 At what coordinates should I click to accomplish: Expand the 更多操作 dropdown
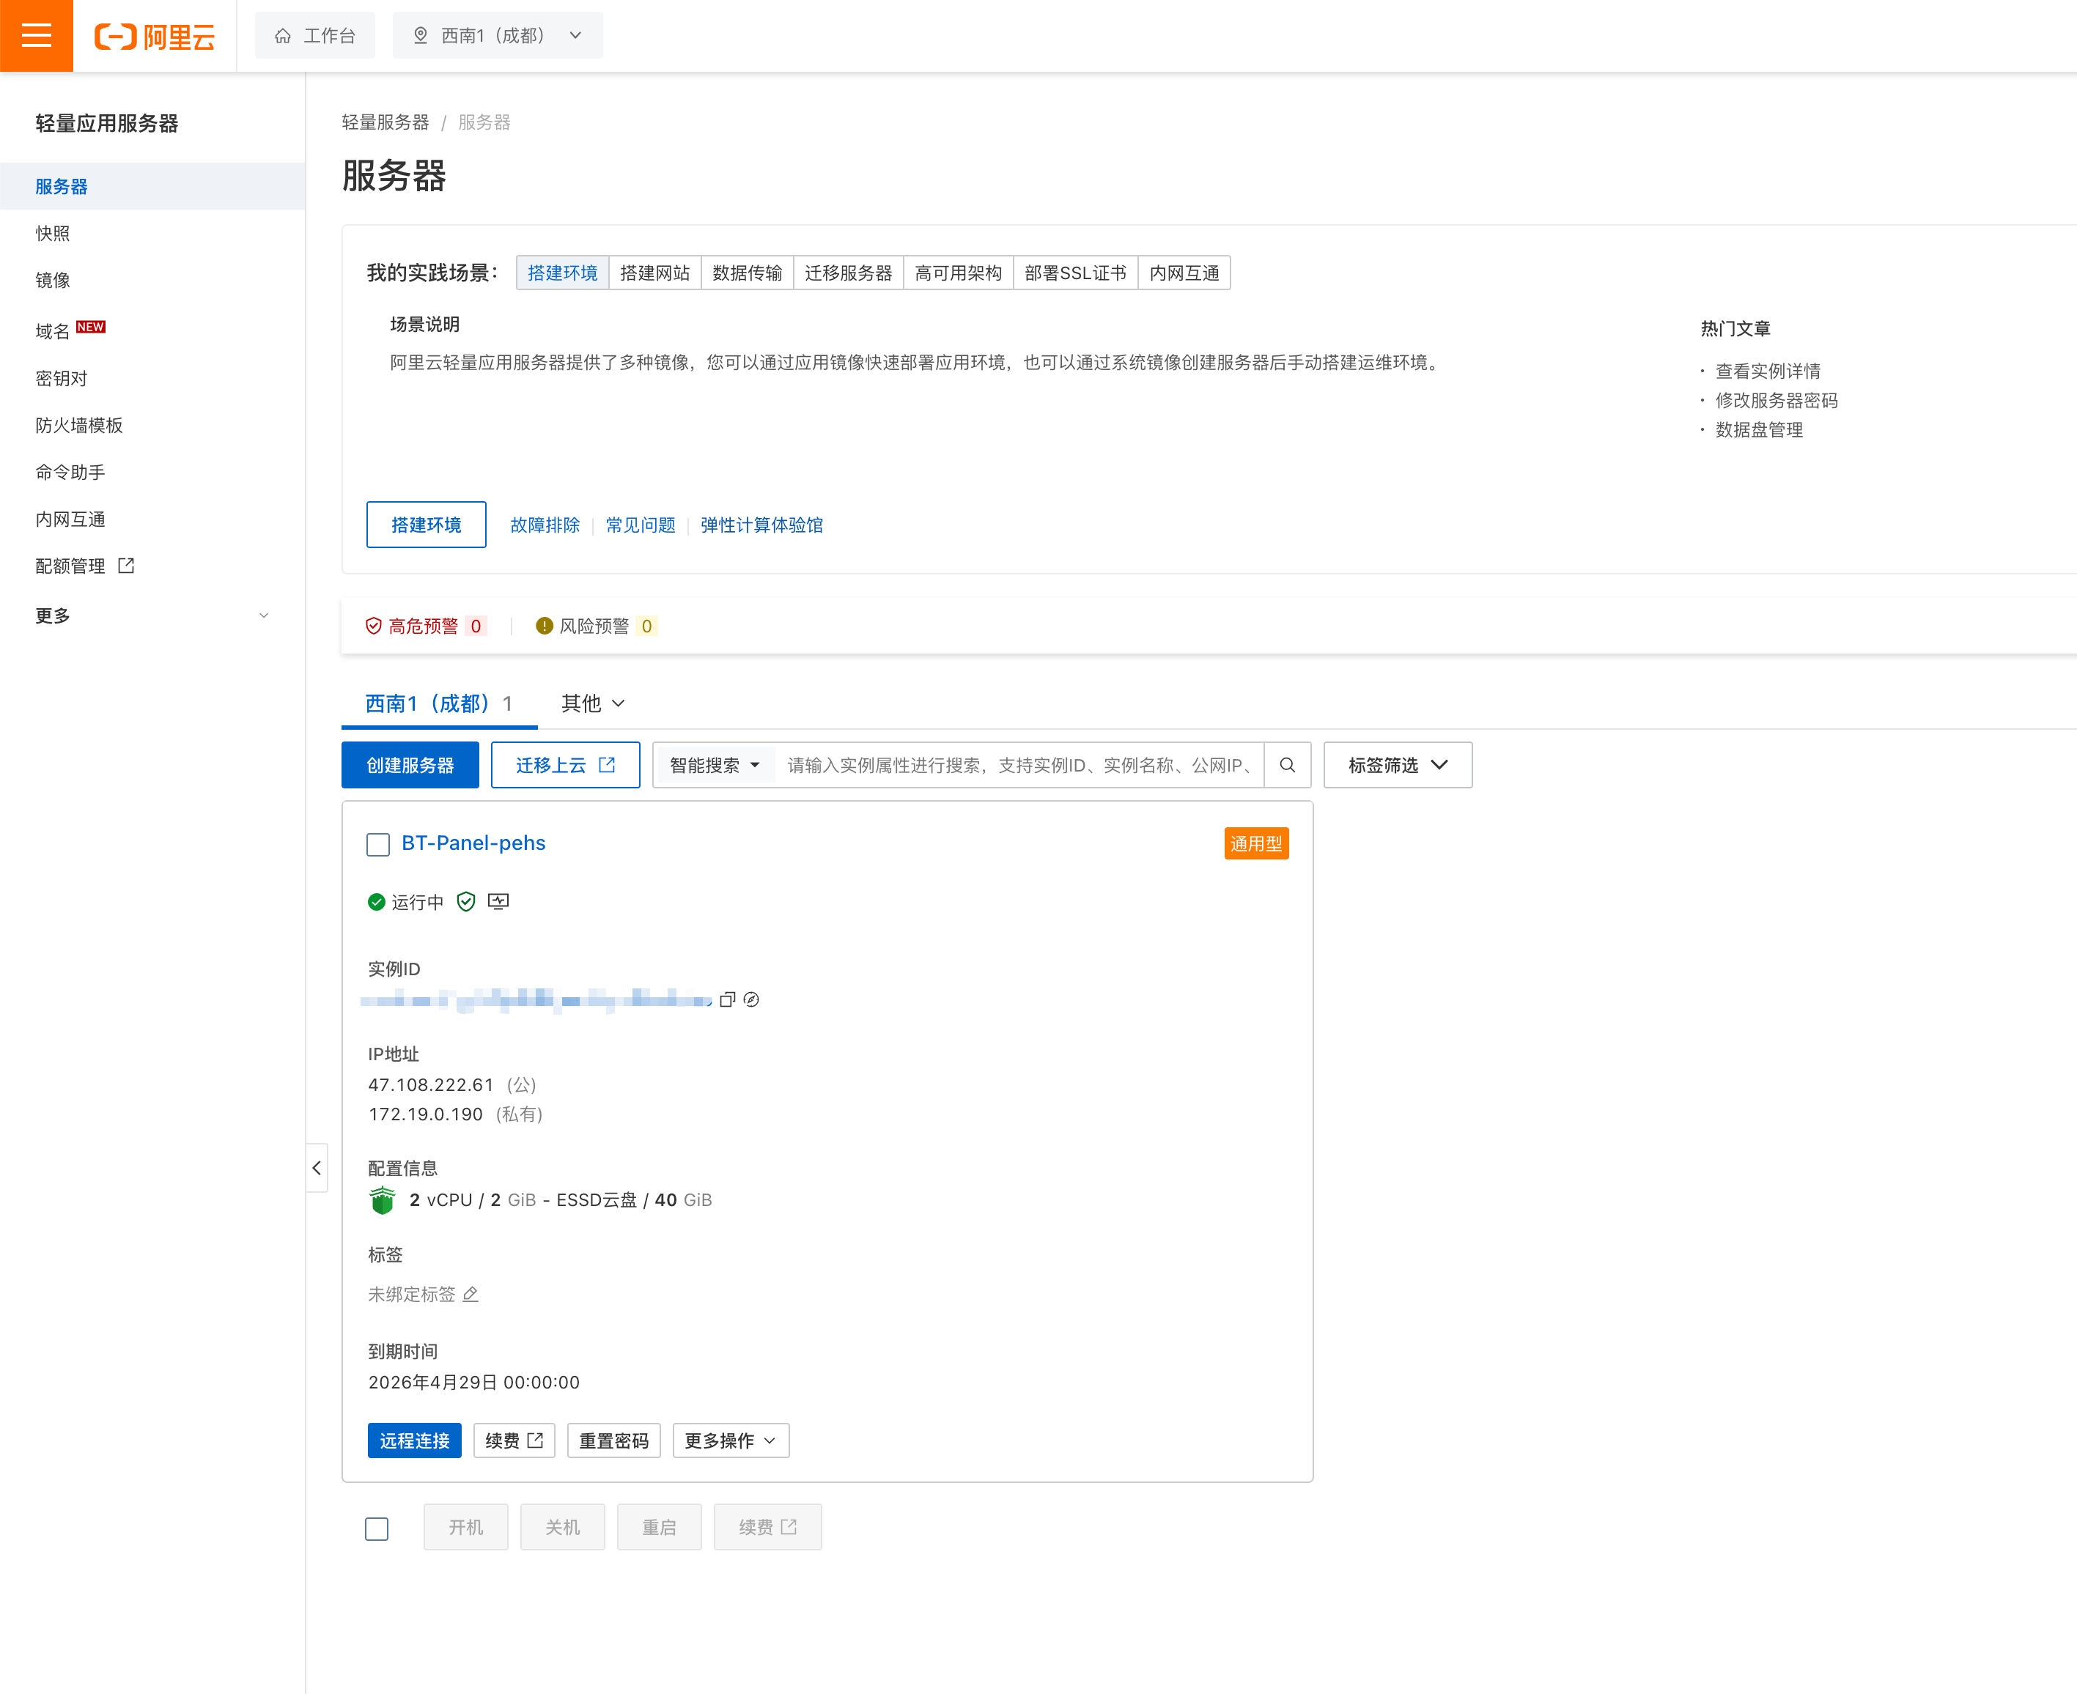(x=731, y=1440)
